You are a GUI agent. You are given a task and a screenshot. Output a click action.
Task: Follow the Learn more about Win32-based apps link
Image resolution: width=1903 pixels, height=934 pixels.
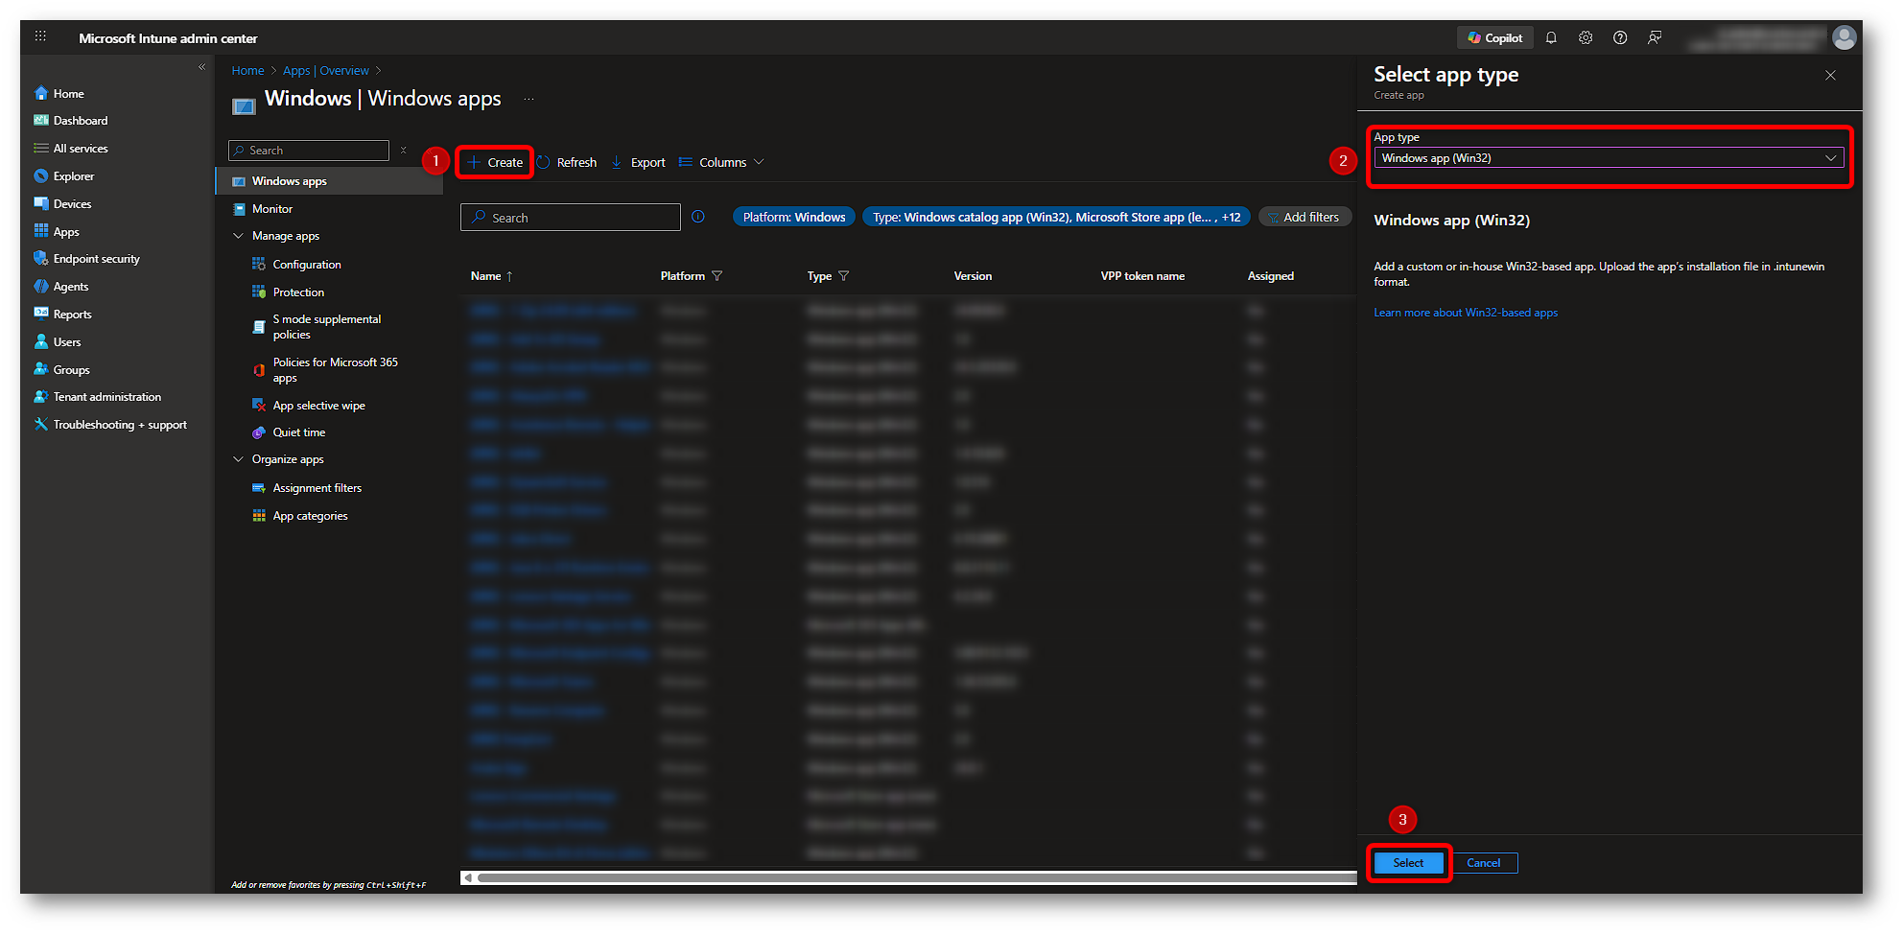[x=1465, y=313]
